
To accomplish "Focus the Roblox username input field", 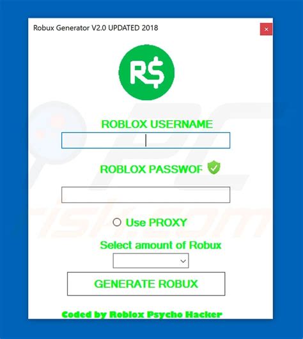I will pyautogui.click(x=146, y=140).
